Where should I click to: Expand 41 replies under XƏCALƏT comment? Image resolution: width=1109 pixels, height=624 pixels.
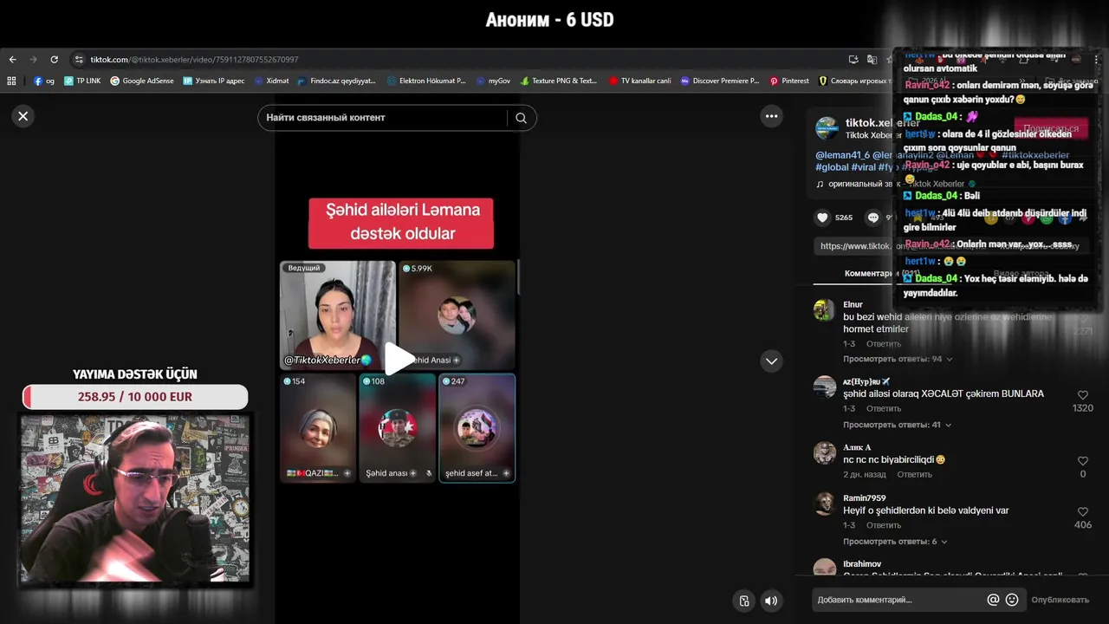click(x=898, y=425)
